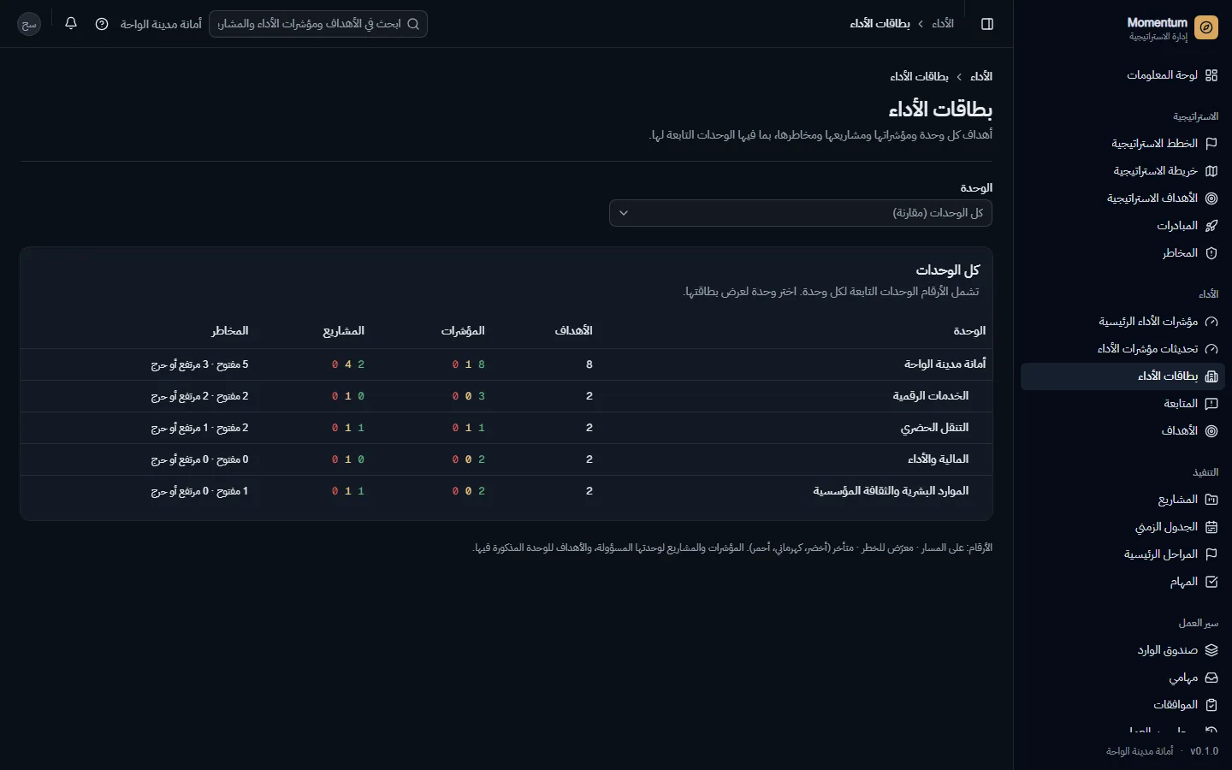Click the المشاريع column header
The height and width of the screenshot is (770, 1232).
343,331
